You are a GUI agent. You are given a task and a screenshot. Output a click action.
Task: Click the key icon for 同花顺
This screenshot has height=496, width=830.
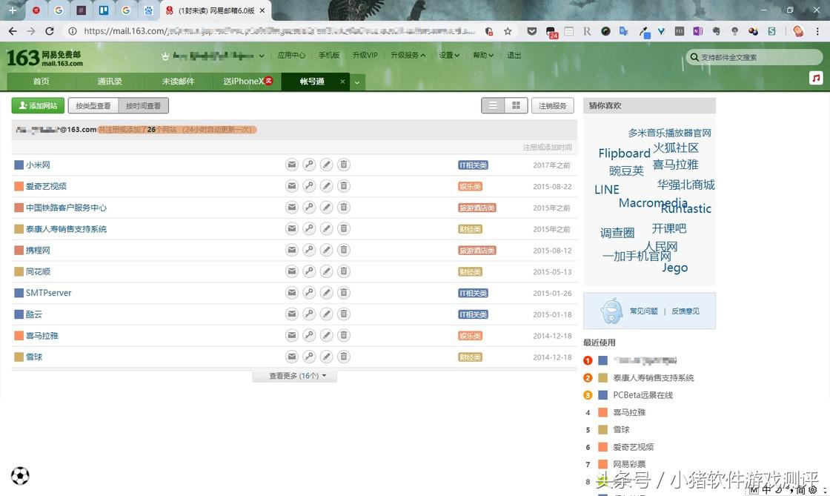[309, 271]
